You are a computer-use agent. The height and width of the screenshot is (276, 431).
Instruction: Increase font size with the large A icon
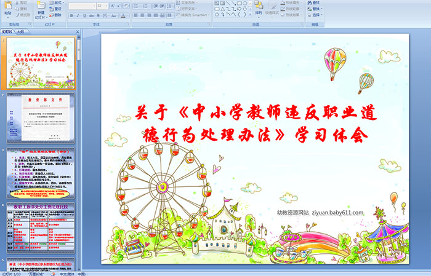113,6
